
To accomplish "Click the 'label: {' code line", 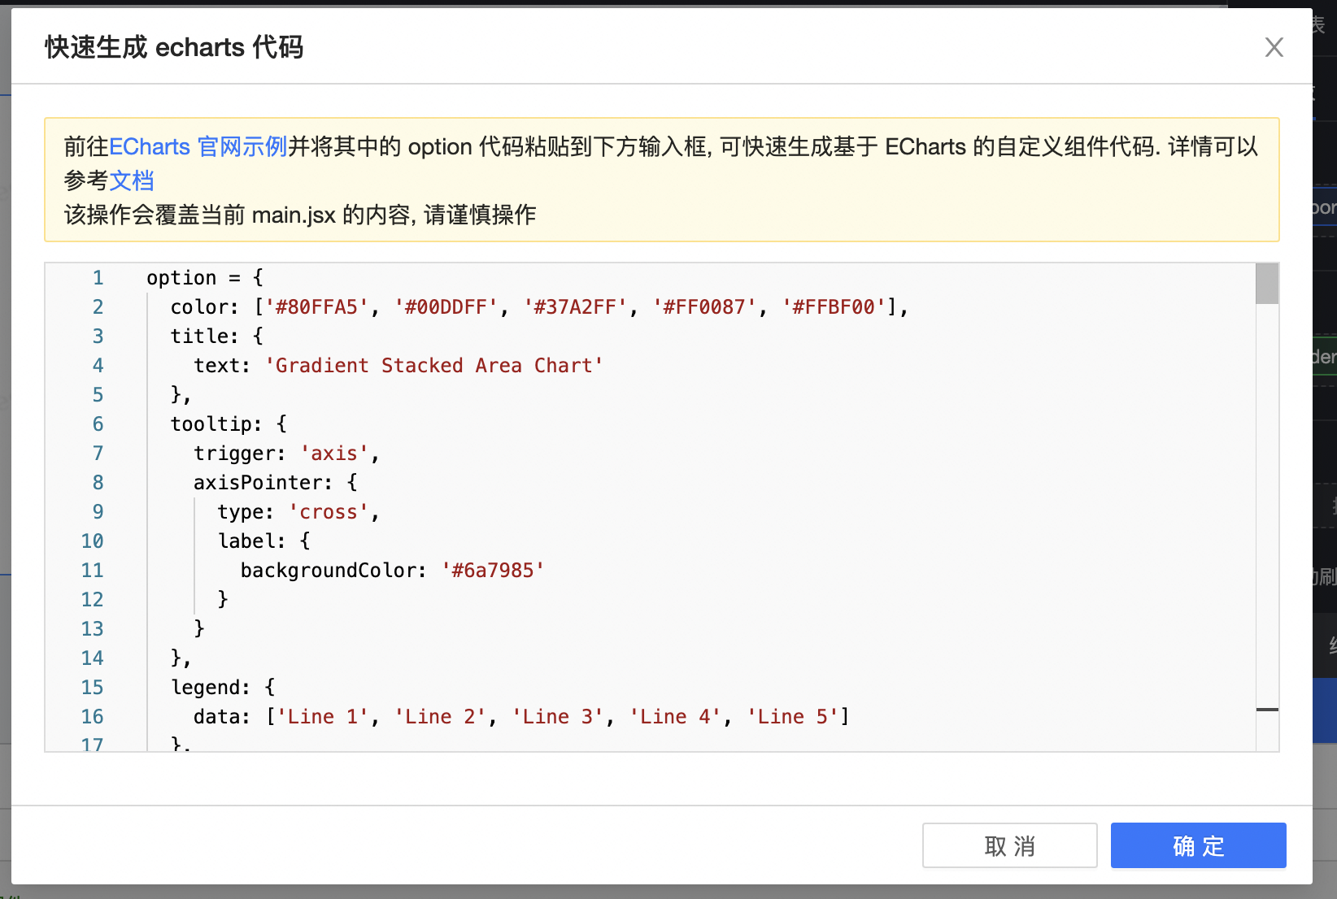I will pos(264,541).
